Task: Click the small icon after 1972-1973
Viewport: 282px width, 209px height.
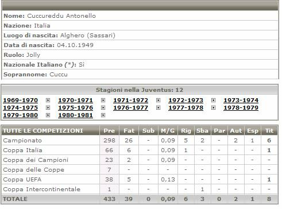Action: [214, 100]
